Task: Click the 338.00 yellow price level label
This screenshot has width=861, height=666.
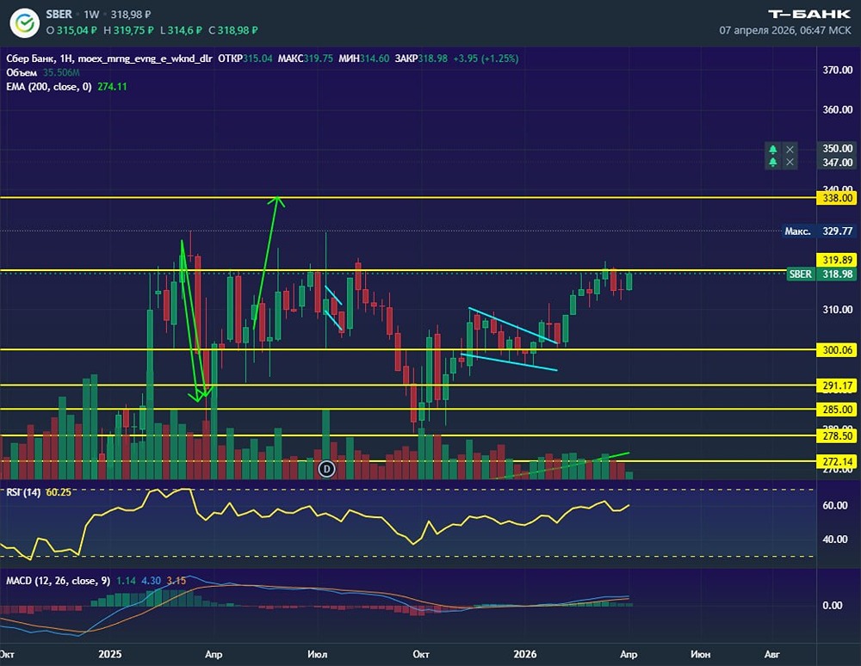Action: pyautogui.click(x=837, y=198)
